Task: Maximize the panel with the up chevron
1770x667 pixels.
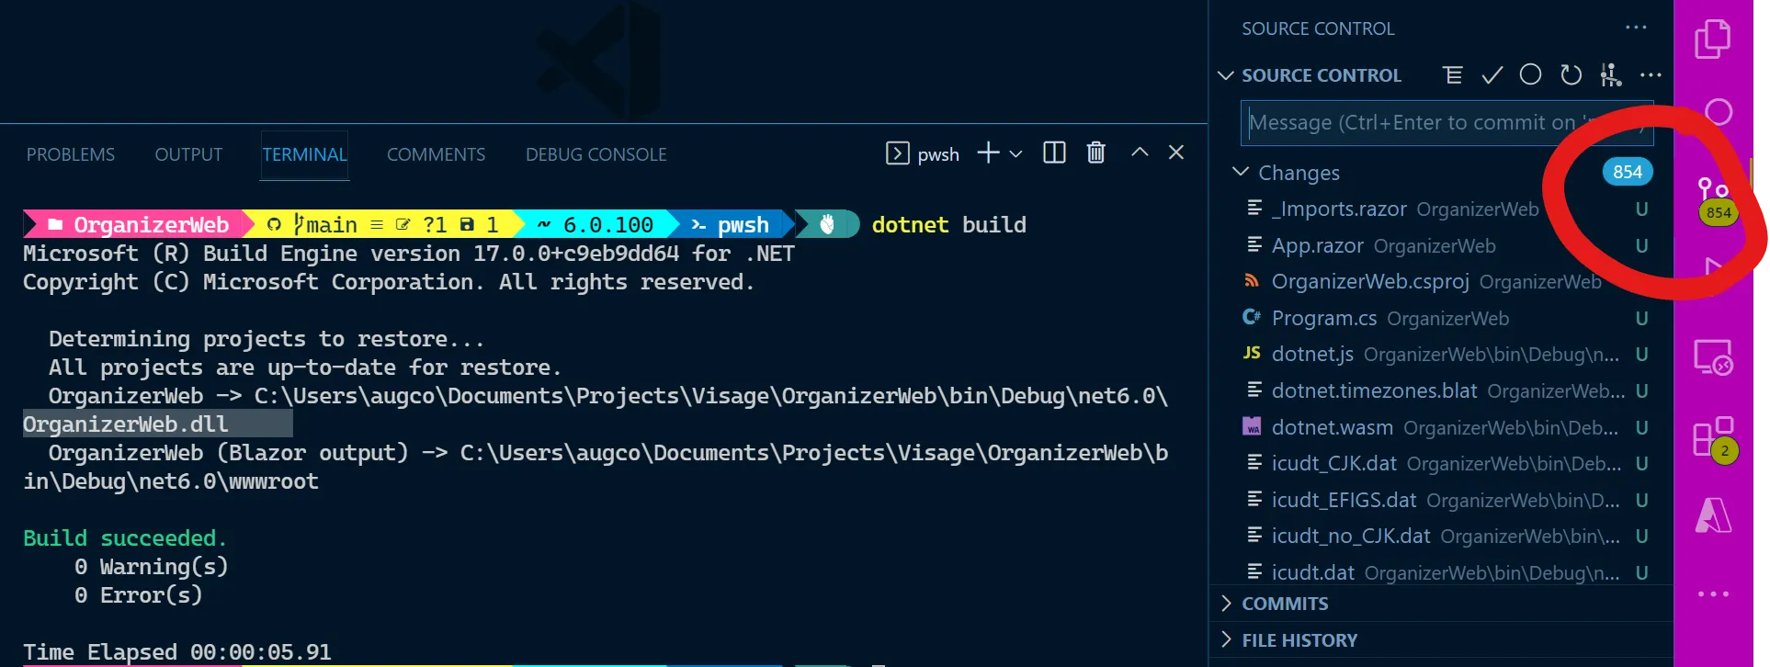Action: (x=1140, y=153)
